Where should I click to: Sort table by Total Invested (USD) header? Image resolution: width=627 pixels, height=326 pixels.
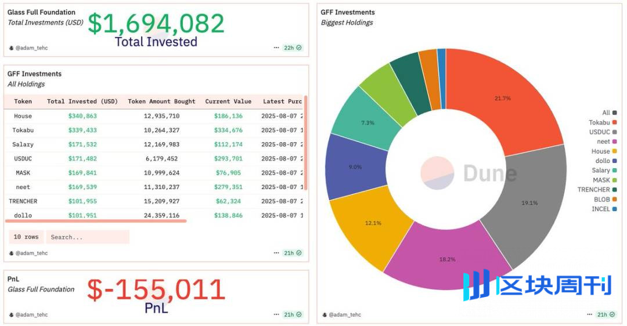(x=82, y=102)
